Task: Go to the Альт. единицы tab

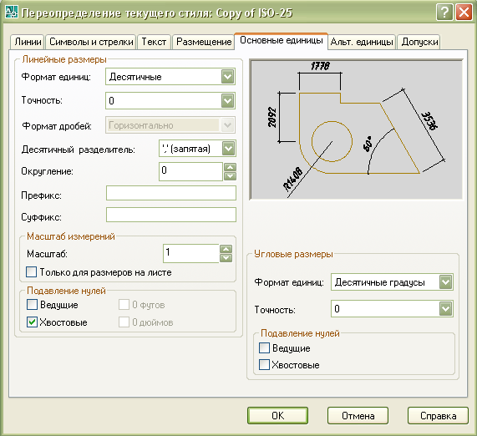Action: click(362, 42)
